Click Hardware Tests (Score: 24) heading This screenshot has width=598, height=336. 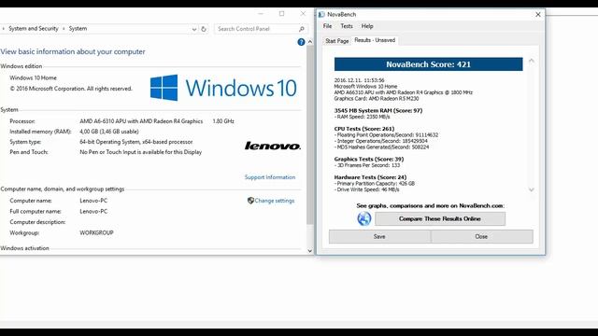(x=370, y=177)
